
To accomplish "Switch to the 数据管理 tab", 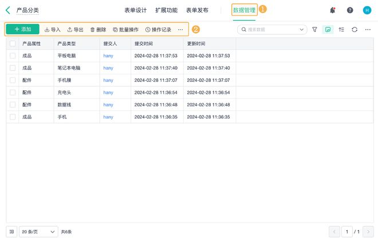I will pyautogui.click(x=244, y=10).
